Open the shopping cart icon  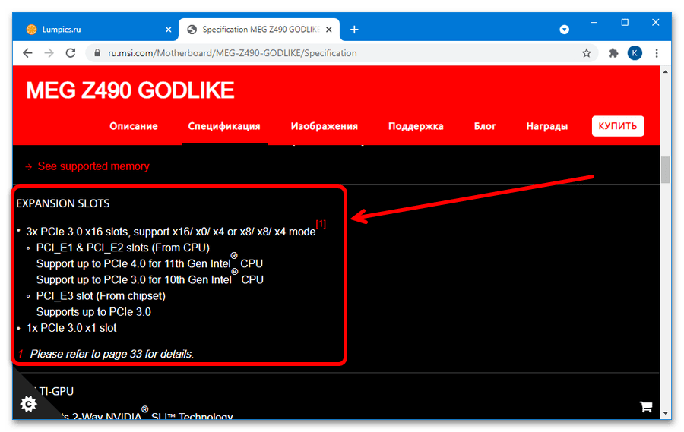pos(646,406)
